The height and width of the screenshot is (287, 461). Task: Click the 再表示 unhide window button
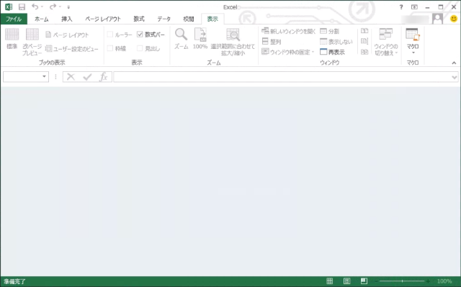pyautogui.click(x=332, y=52)
